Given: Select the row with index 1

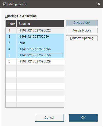Looking at the screenshot, I should pos(35,30).
